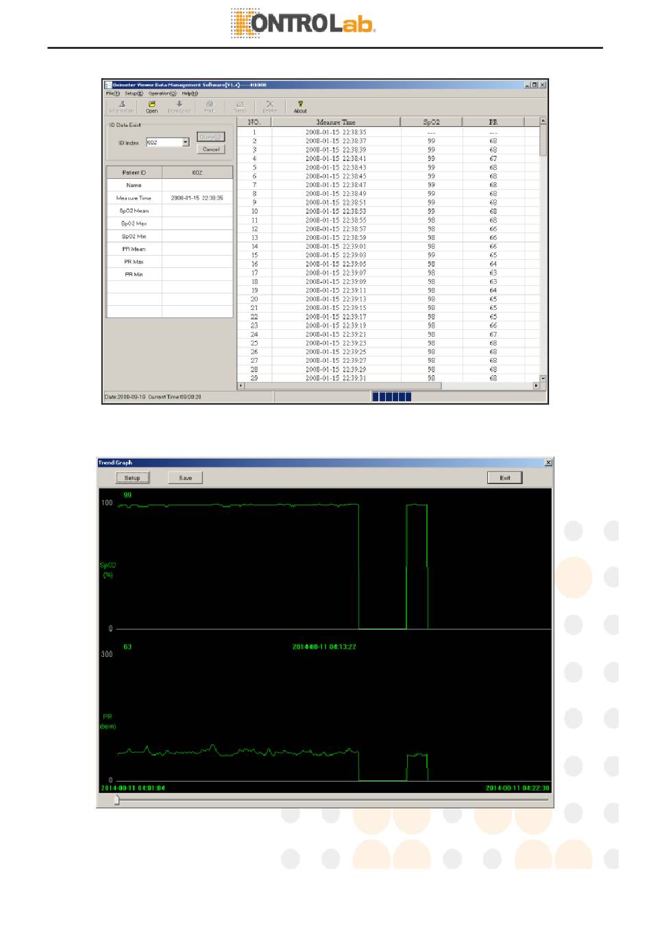Click the SpO2 Min label

point(134,236)
